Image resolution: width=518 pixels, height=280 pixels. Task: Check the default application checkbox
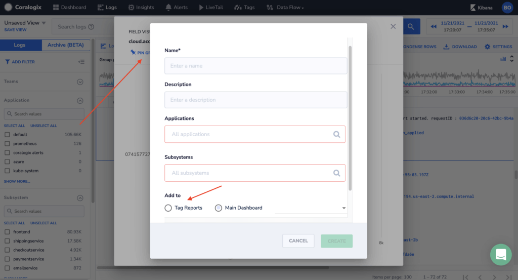click(7, 135)
